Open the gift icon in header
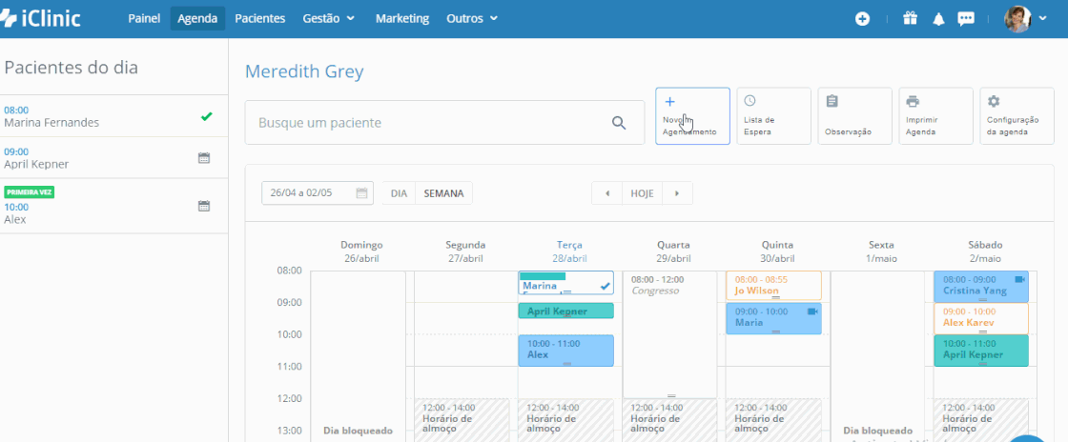 pos(910,18)
